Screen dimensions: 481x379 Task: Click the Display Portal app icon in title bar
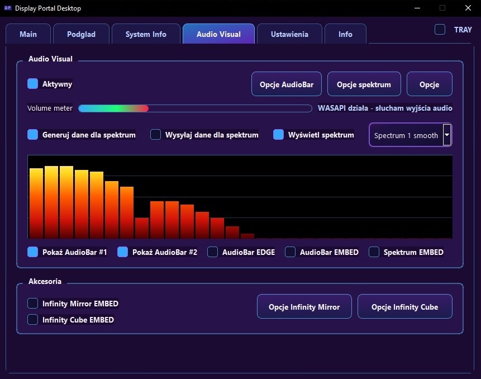tap(8, 8)
